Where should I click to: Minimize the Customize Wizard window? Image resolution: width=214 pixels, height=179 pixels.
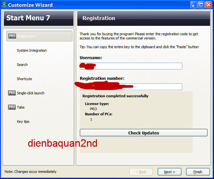click(x=194, y=5)
